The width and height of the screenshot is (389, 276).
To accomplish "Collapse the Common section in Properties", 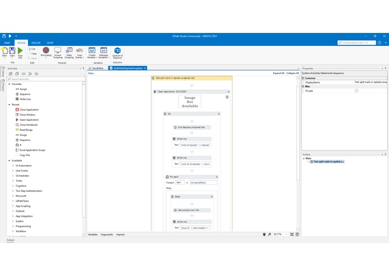I will point(303,78).
